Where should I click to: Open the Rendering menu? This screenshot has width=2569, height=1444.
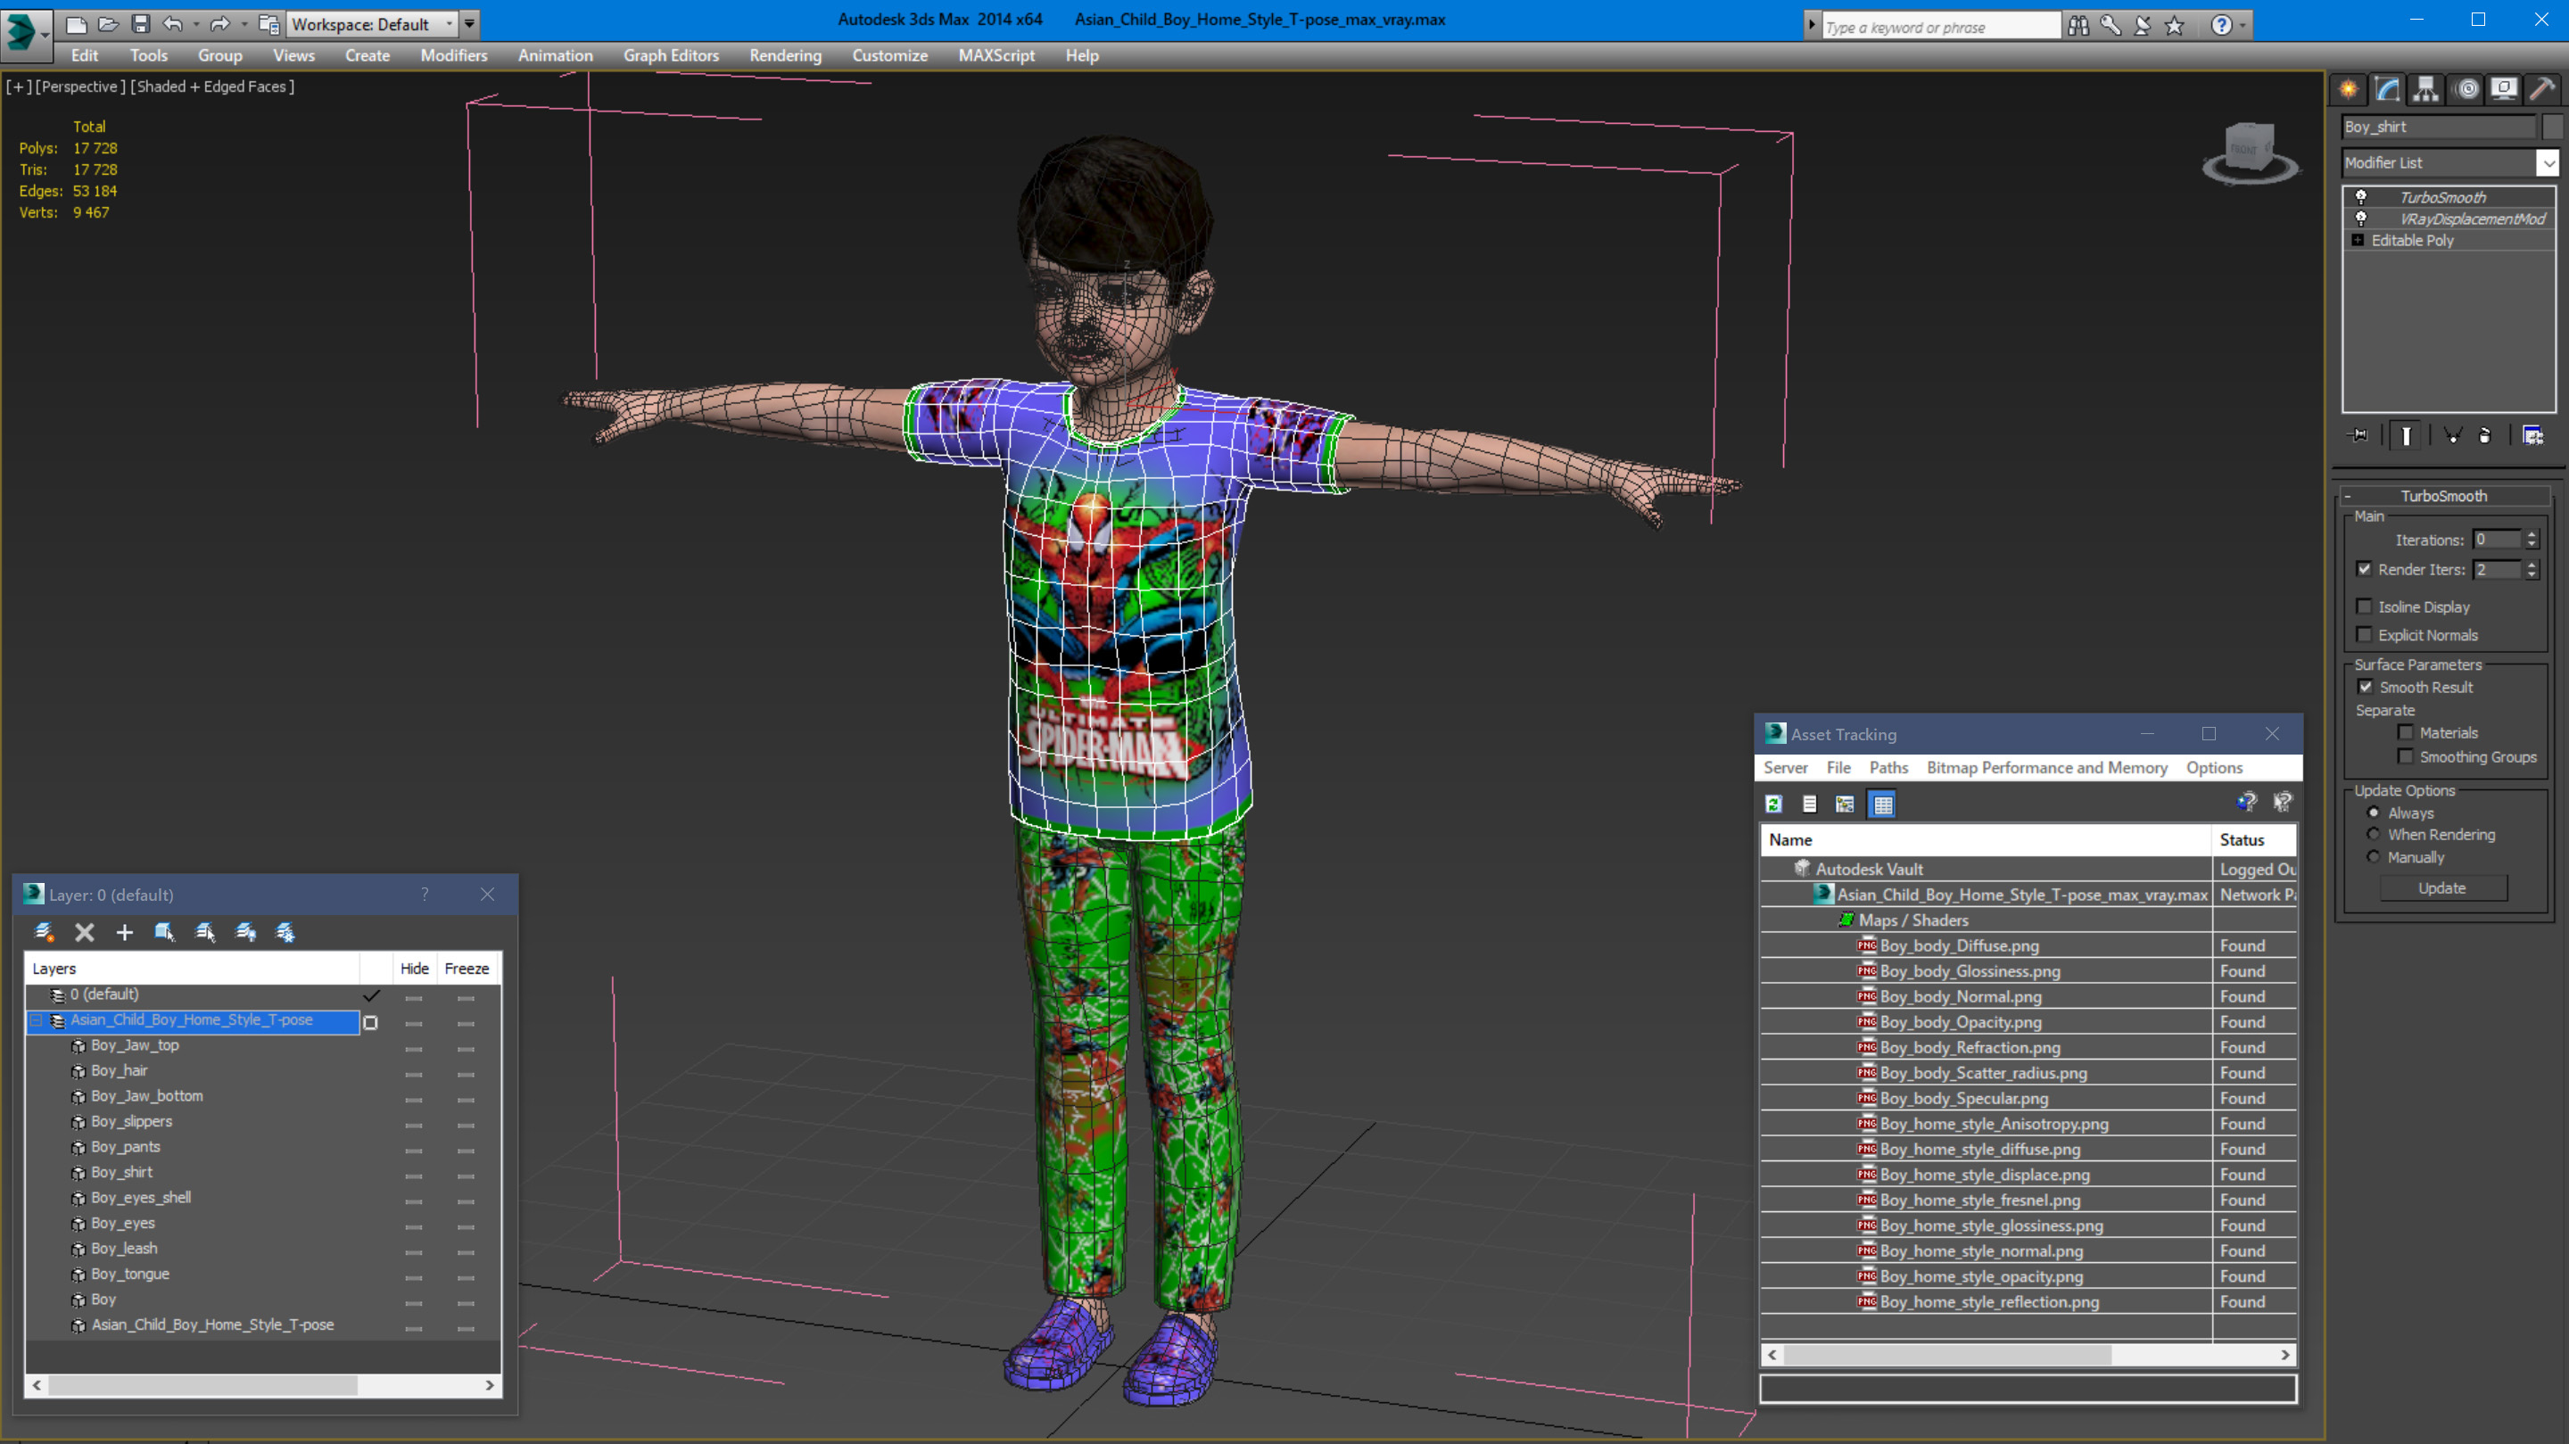pyautogui.click(x=786, y=56)
